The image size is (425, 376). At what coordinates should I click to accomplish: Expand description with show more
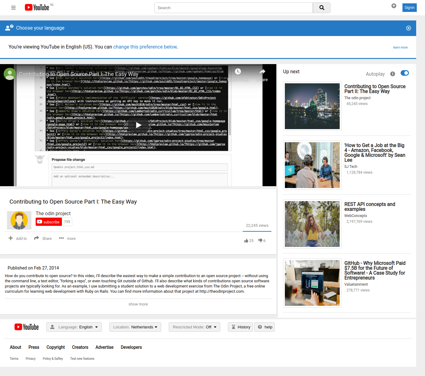click(138, 304)
